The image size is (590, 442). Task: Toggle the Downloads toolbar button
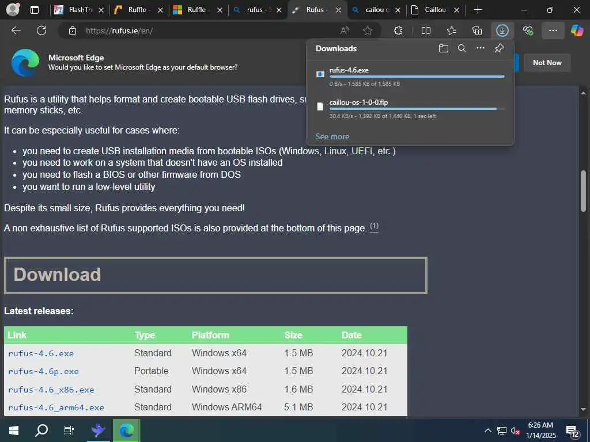502,31
